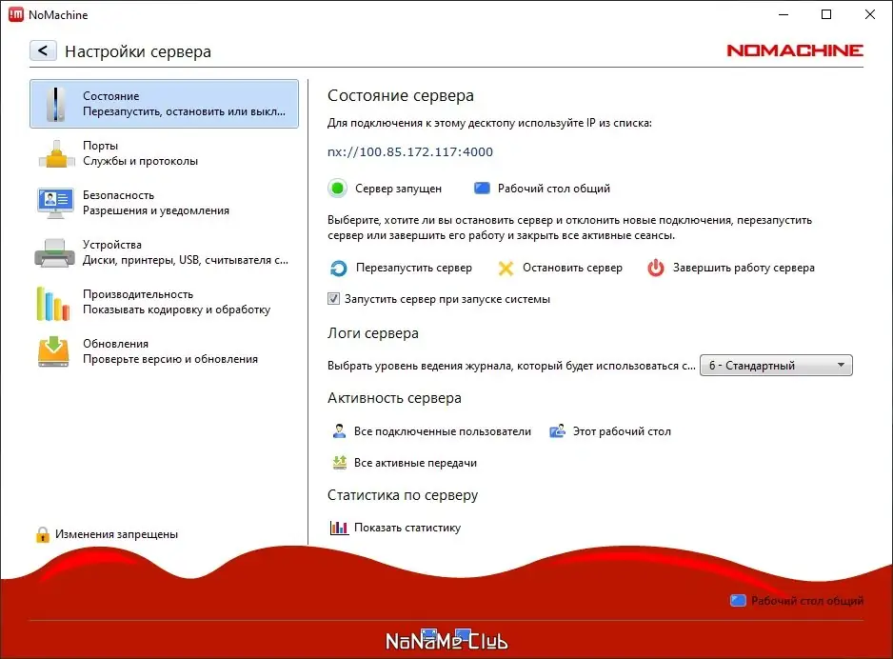Open the Производительность bar chart icon
The width and height of the screenshot is (893, 659).
pyautogui.click(x=53, y=304)
